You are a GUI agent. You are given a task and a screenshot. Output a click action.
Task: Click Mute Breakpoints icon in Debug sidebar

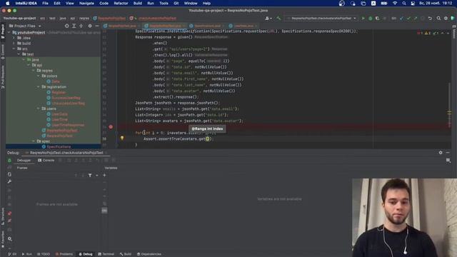point(9,221)
